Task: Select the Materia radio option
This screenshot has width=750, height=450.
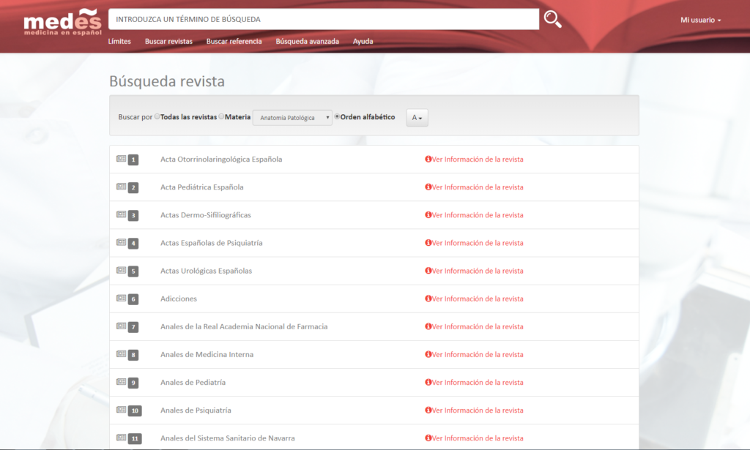Action: [222, 117]
